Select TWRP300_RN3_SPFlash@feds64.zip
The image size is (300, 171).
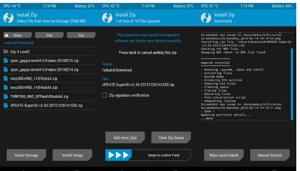tap(49, 96)
